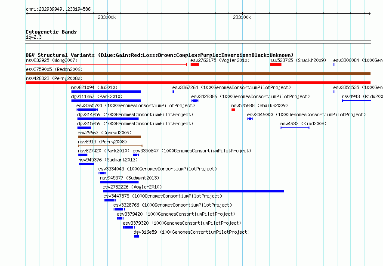Open the dgv111n67 (Park2010) label

pyautogui.click(x=97, y=96)
